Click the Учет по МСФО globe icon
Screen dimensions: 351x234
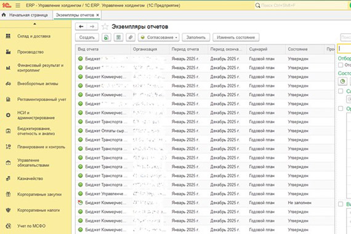[x=8, y=226]
